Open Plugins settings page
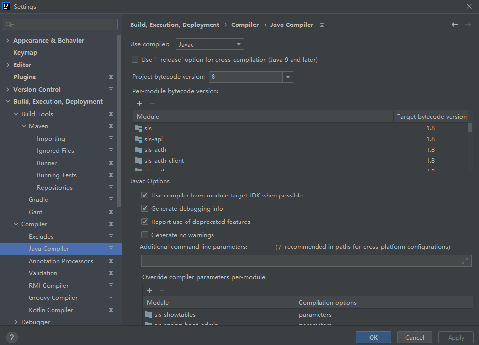 click(x=25, y=77)
